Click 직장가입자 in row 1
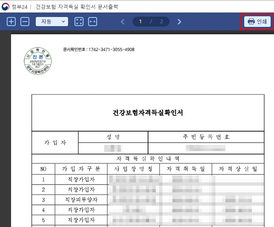 tap(81, 179)
